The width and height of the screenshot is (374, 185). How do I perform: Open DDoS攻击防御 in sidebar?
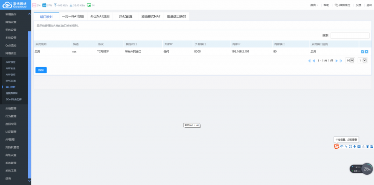click(14, 99)
